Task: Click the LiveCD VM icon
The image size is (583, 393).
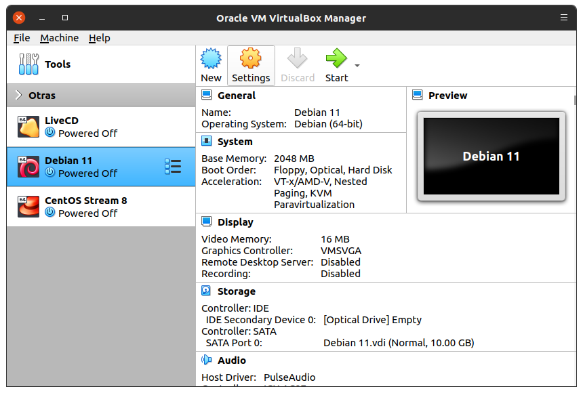Action: (28, 127)
